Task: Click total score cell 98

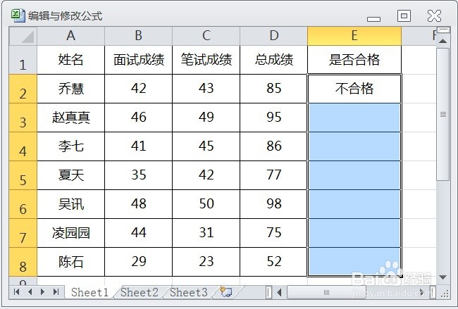Action: coord(273,204)
